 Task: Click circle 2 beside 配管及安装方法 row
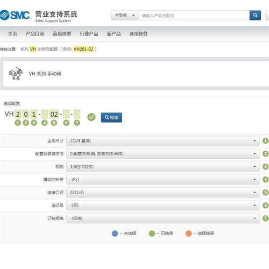(x=266, y=154)
